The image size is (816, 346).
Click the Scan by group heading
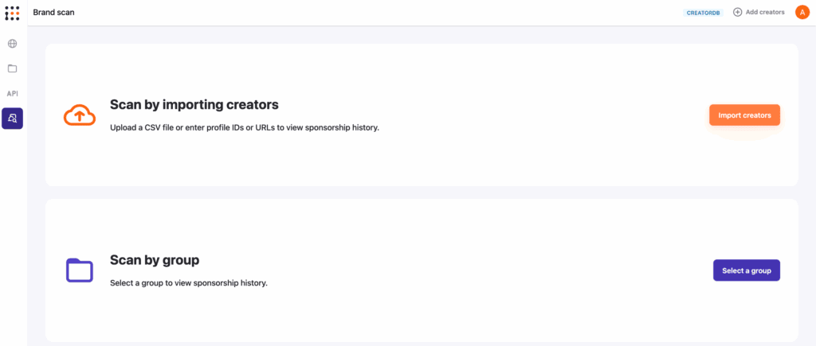(x=155, y=260)
